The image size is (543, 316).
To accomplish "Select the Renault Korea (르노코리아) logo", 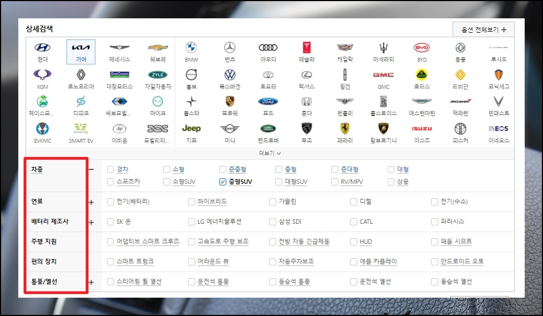I will click(80, 74).
